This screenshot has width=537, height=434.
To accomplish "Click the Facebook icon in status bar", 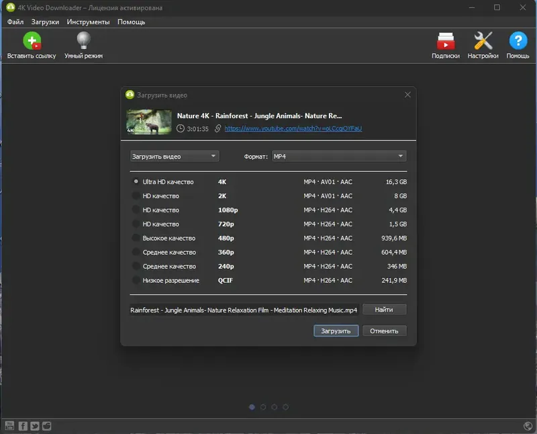I will [x=23, y=426].
